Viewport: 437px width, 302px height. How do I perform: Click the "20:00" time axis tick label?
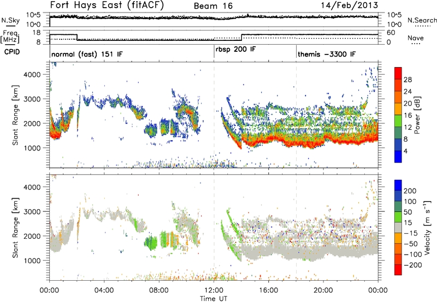coord(323,291)
